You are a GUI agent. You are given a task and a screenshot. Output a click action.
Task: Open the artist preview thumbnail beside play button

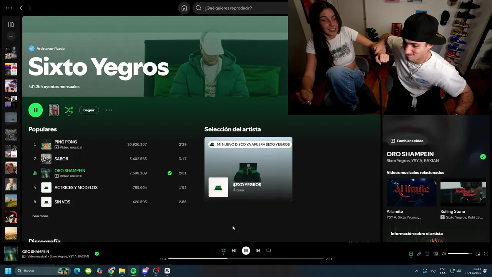coord(54,110)
